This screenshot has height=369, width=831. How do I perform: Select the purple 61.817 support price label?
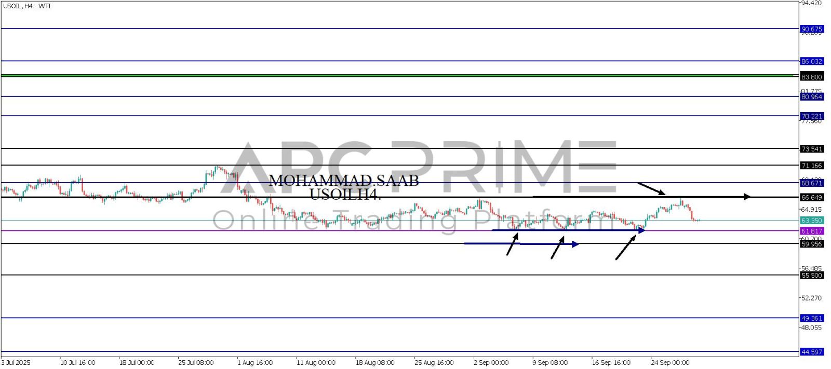coord(811,231)
